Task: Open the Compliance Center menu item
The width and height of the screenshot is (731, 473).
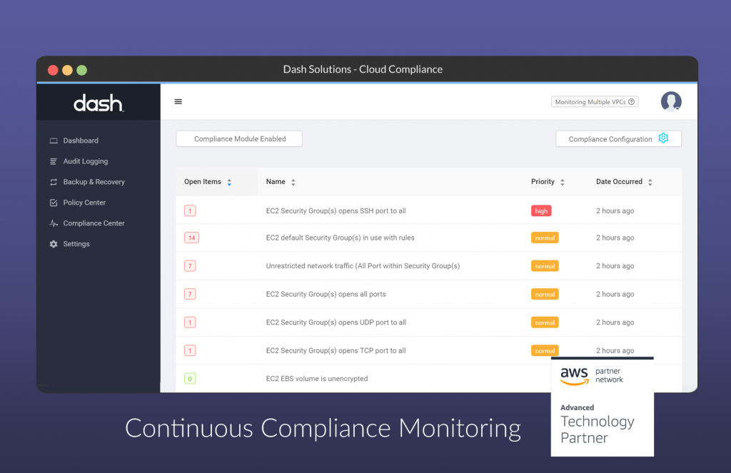Action: 94,223
